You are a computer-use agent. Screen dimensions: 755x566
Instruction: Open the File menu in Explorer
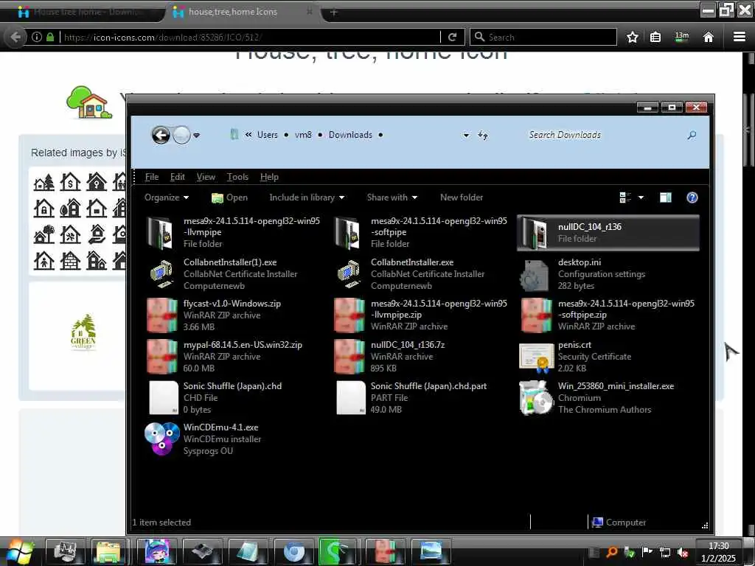152,177
